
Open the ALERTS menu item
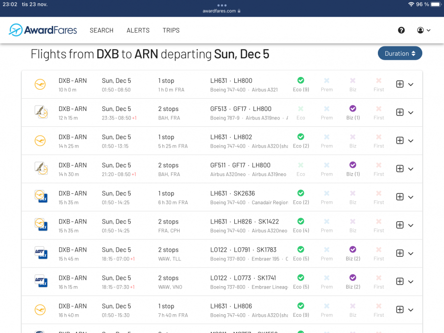coord(138,30)
